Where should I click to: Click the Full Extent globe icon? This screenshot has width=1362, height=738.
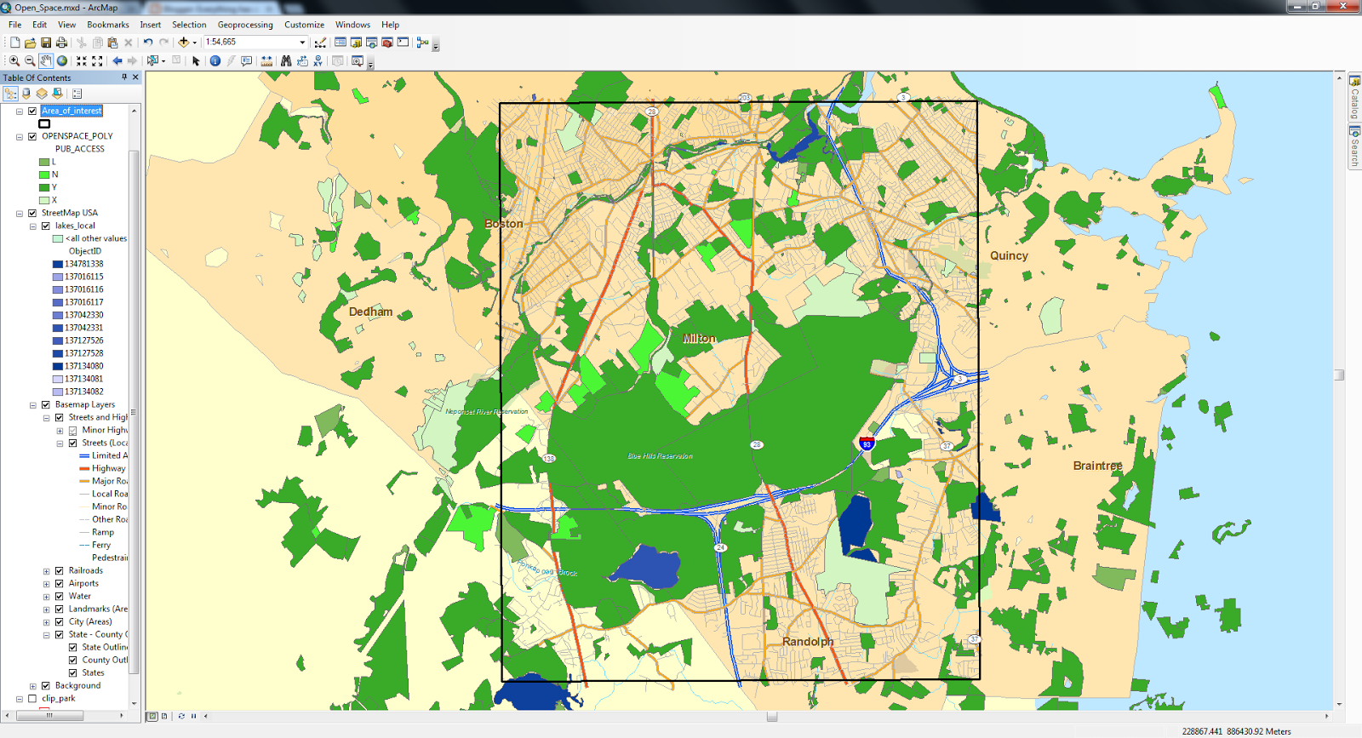(62, 60)
